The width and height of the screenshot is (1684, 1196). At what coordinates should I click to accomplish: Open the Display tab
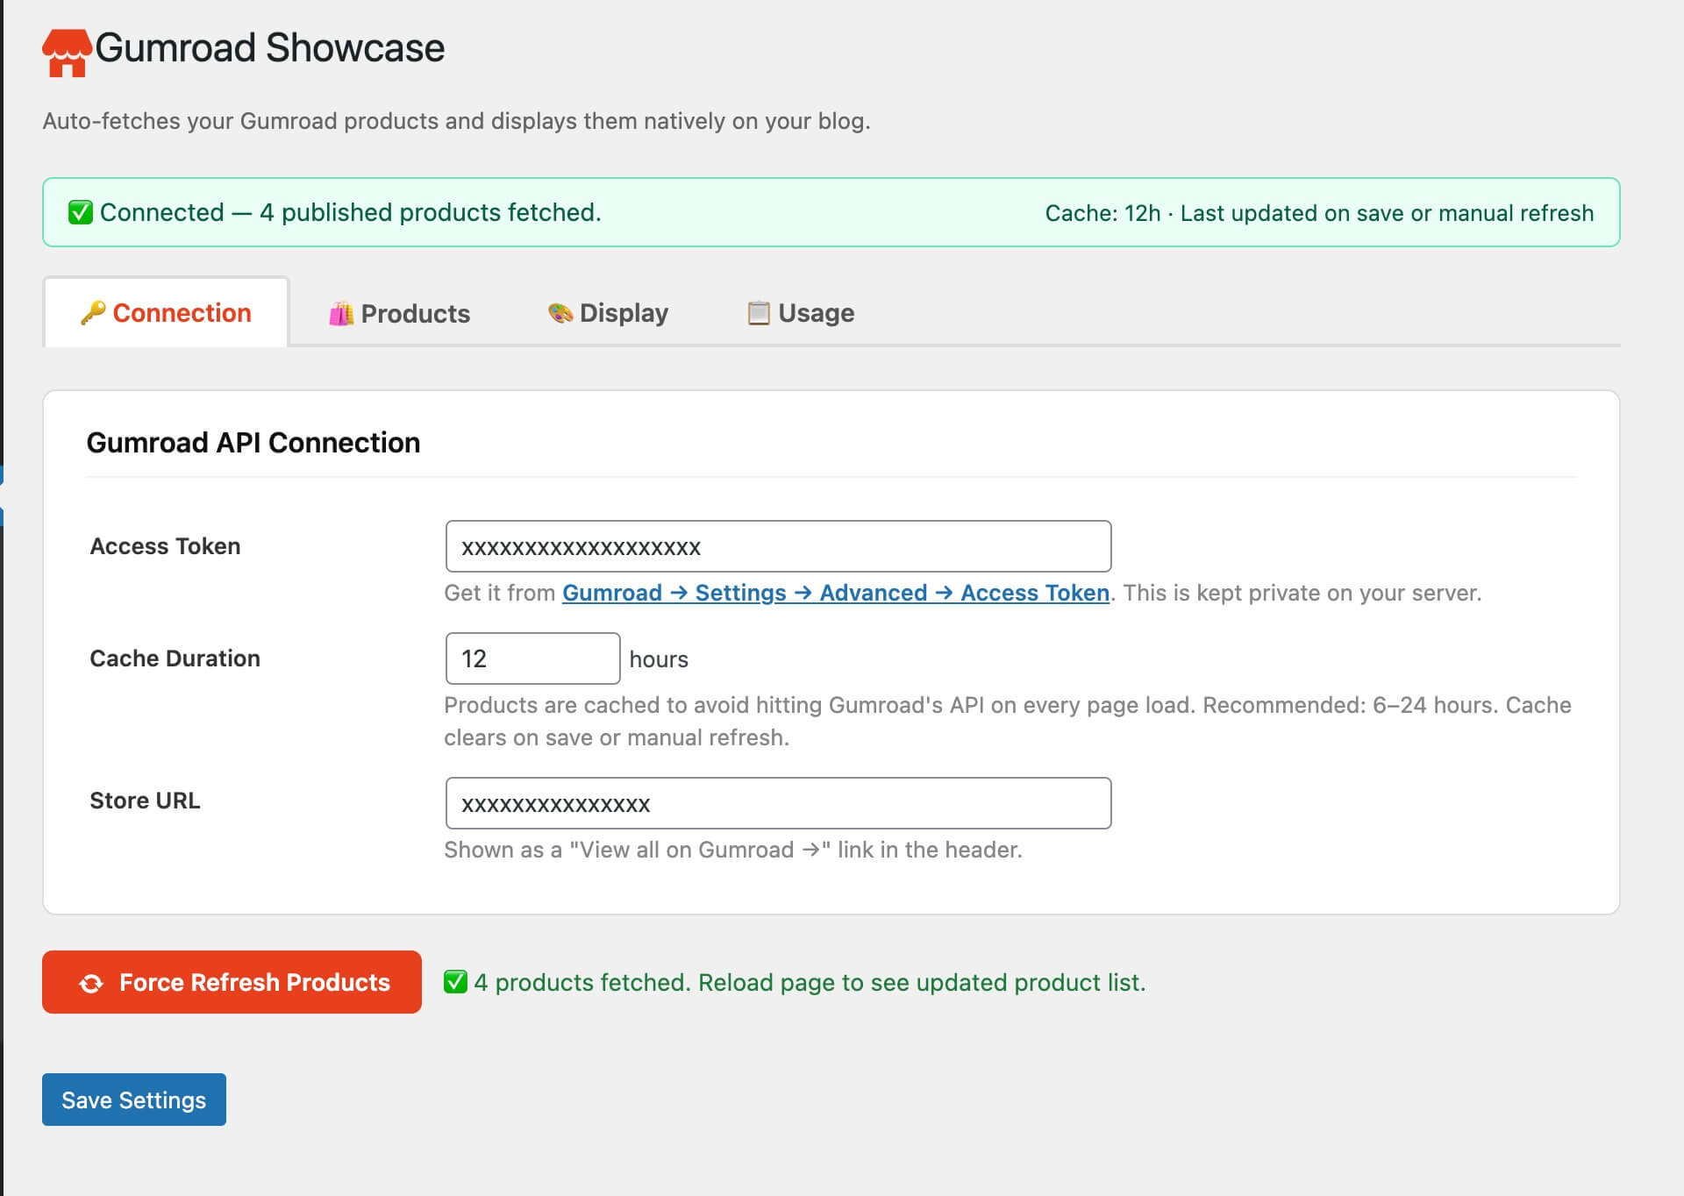608,313
